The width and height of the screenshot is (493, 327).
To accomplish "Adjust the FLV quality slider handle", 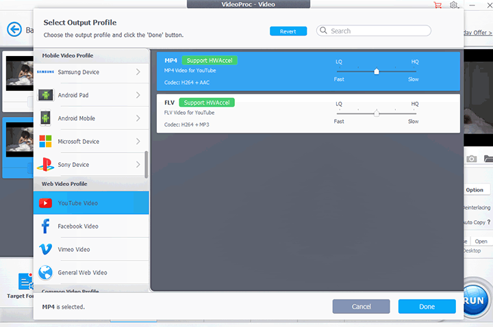I will click(377, 114).
